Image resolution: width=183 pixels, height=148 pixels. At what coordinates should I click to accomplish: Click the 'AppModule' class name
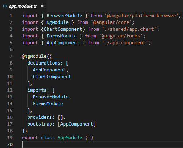point(70,138)
